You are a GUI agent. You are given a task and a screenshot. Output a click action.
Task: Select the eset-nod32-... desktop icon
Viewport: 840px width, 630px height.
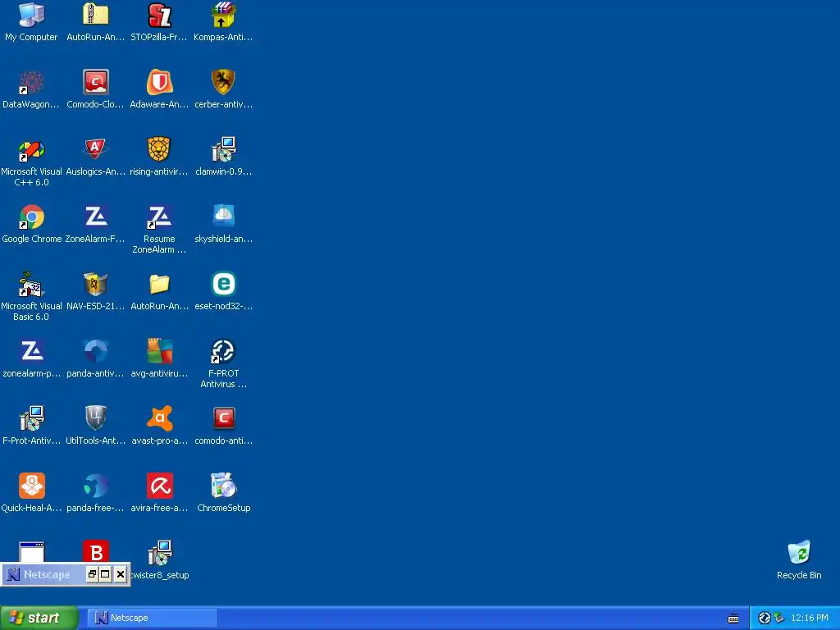[x=223, y=285]
